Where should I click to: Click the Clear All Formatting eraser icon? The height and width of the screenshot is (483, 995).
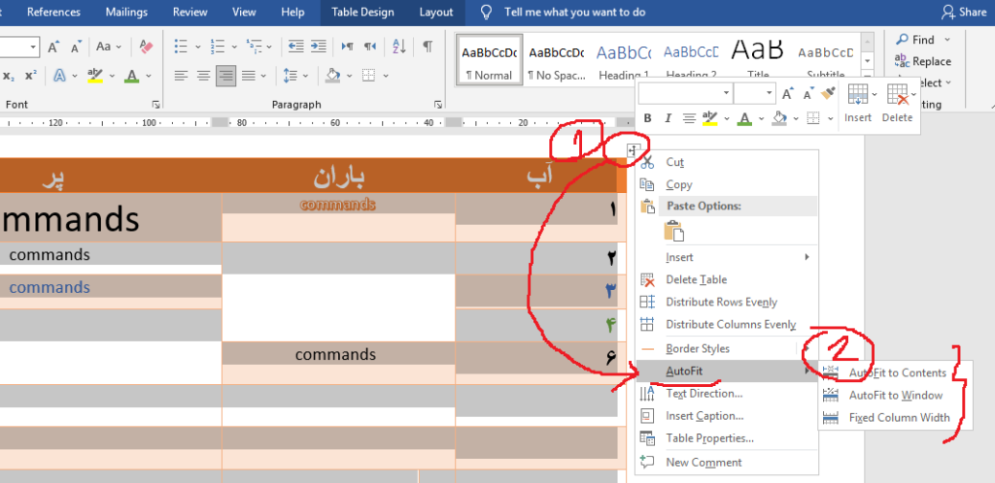146,47
